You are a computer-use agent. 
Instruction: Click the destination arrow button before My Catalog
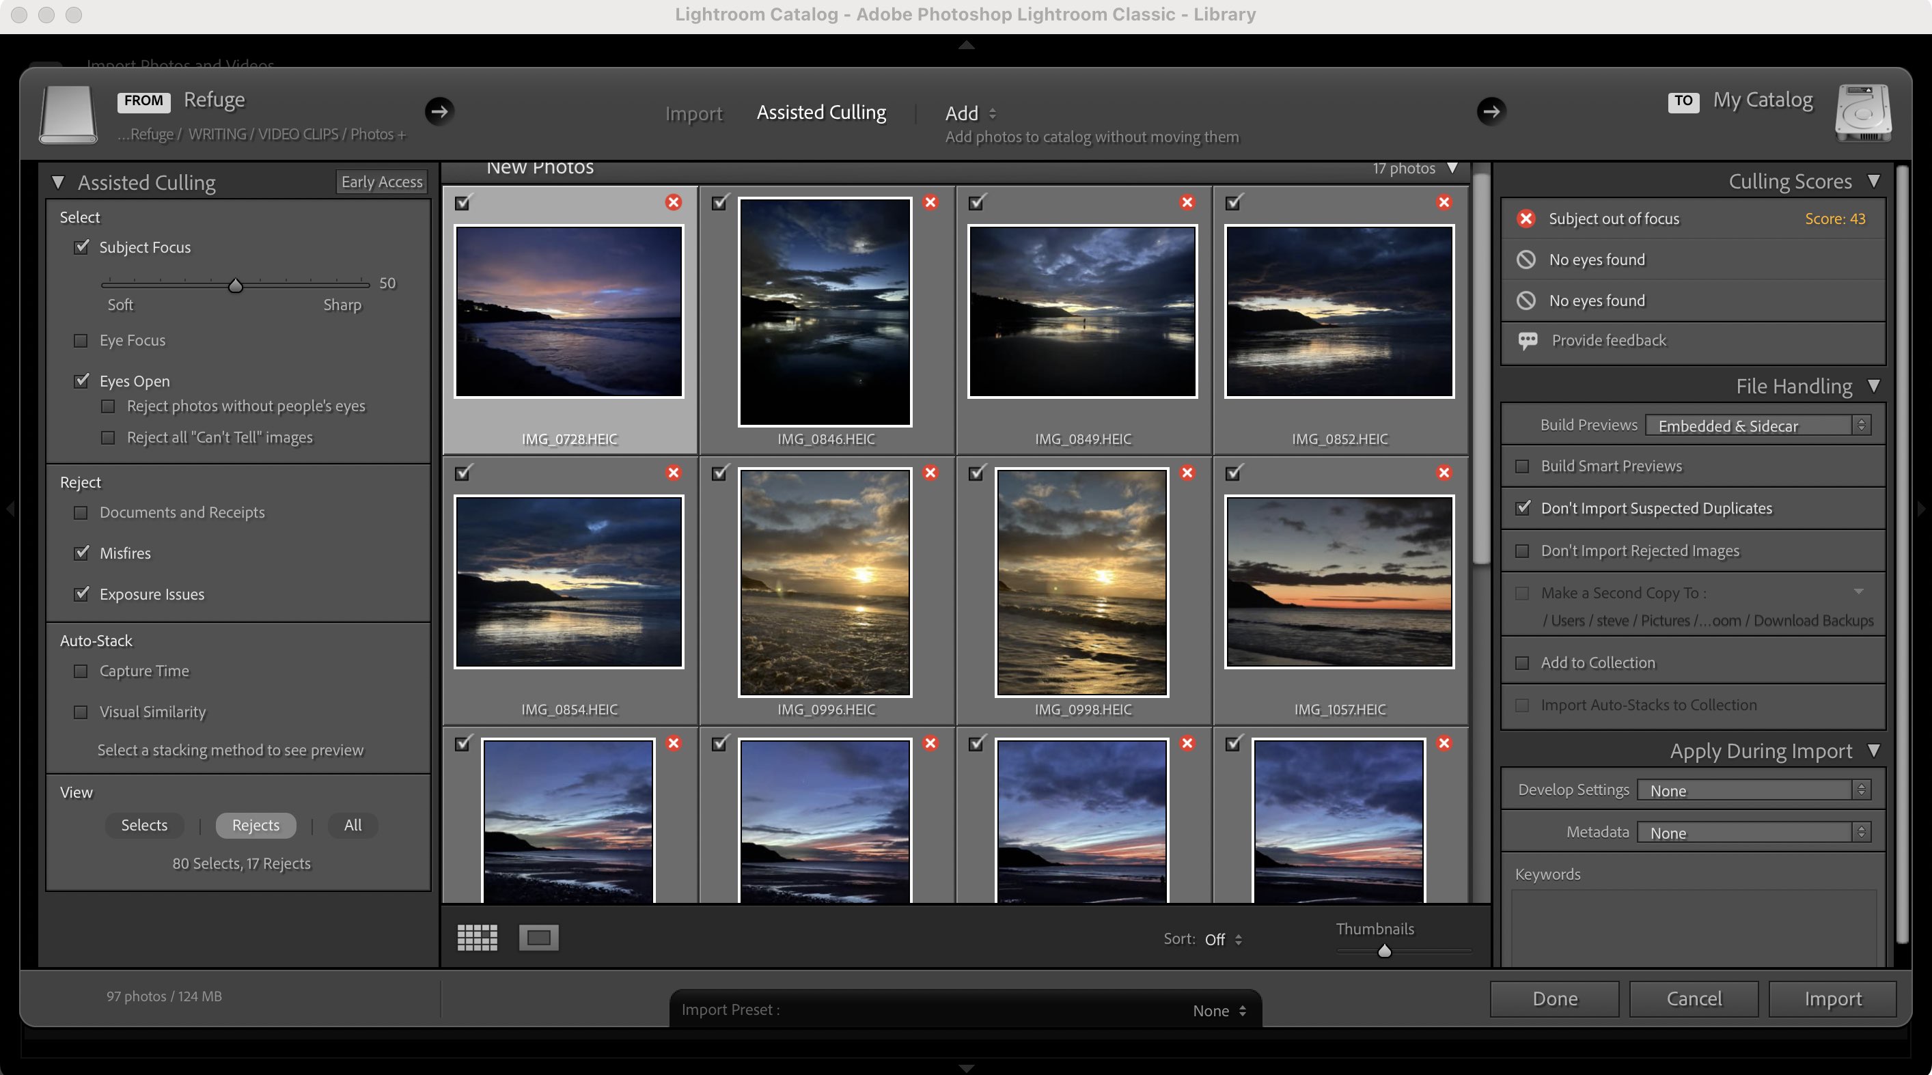point(1491,112)
